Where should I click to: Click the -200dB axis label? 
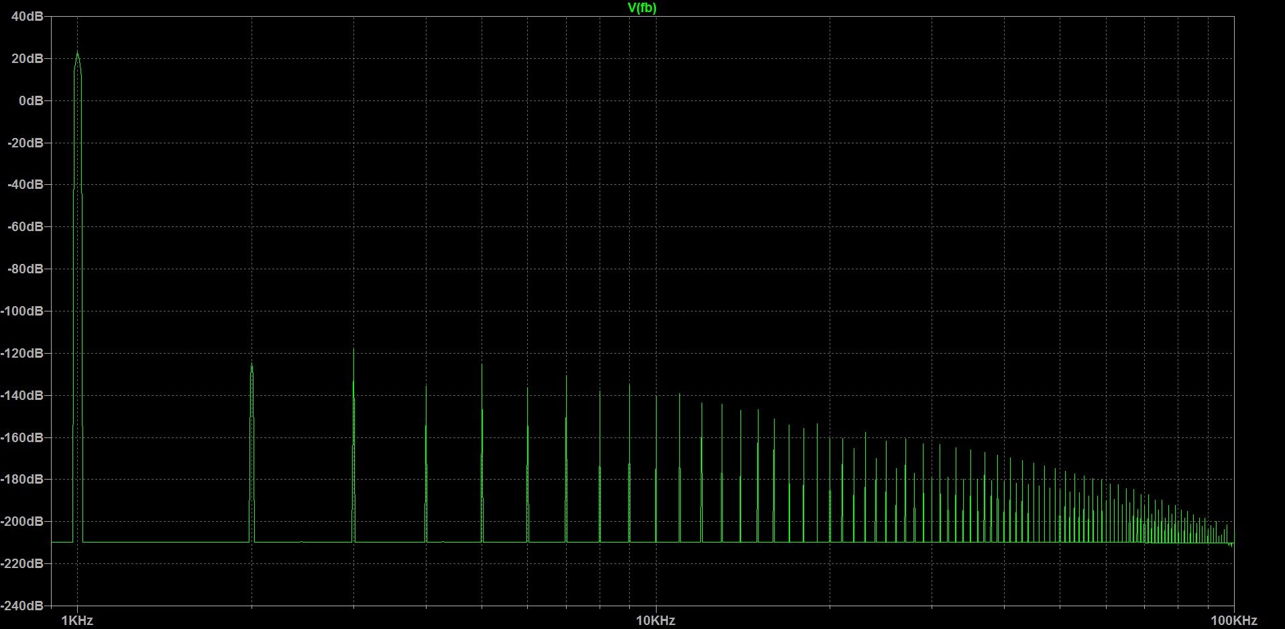[22, 522]
